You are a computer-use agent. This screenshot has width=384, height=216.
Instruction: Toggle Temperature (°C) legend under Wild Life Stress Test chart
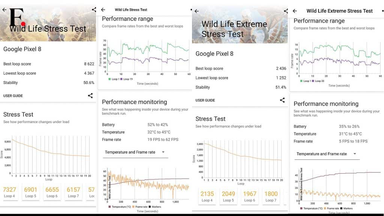coord(120,207)
